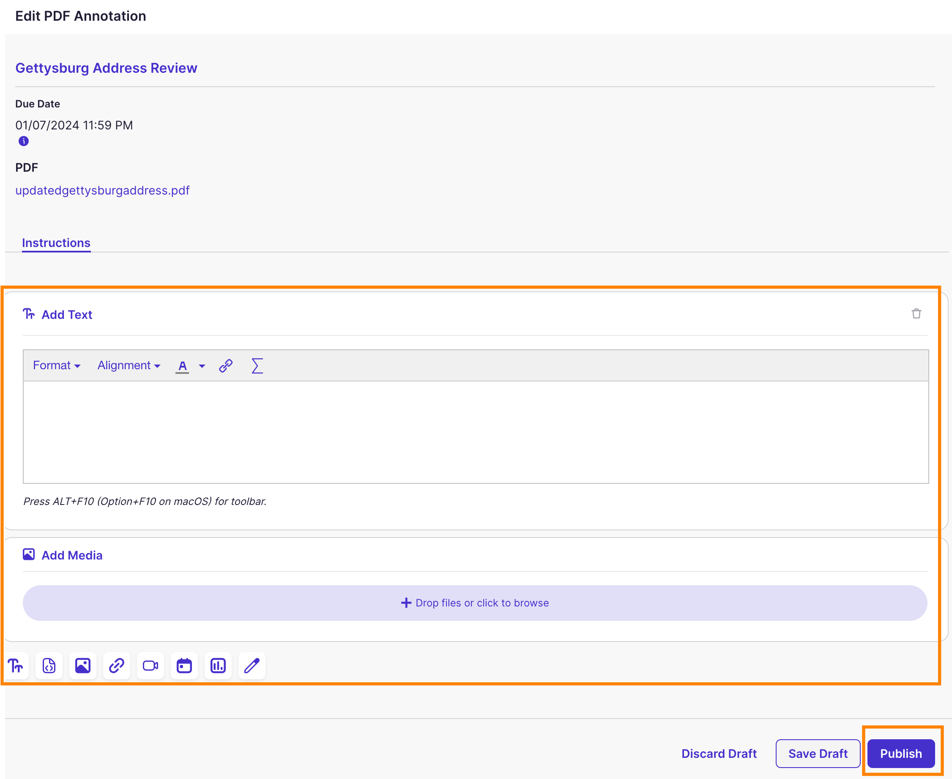This screenshot has width=952, height=779.
Task: Select the Add Text block icon
Action: [x=16, y=666]
